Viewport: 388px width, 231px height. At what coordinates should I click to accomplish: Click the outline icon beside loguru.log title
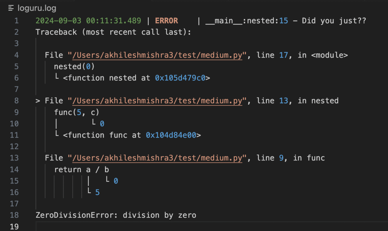[11, 8]
